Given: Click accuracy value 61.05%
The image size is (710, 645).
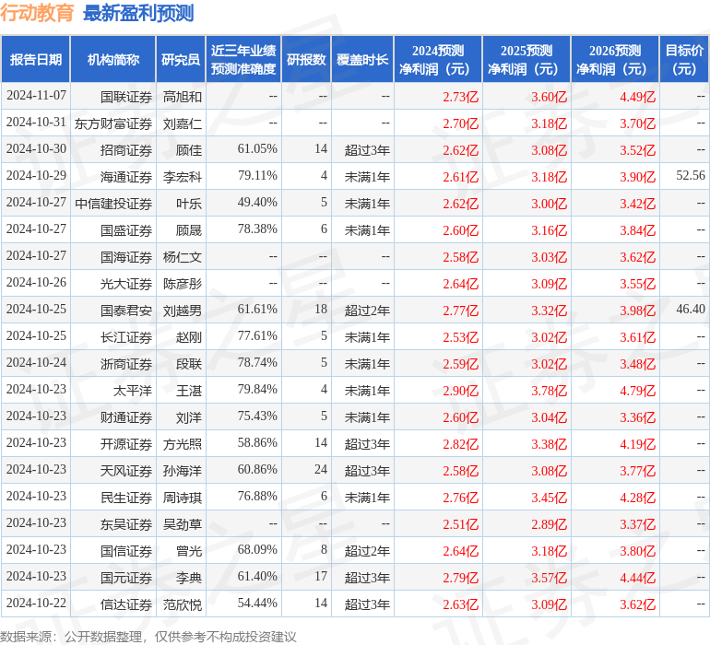Looking at the screenshot, I should point(257,149).
